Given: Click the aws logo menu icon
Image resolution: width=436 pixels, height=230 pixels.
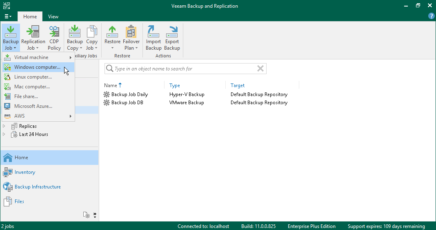Looking at the screenshot, I should pyautogui.click(x=7, y=116).
